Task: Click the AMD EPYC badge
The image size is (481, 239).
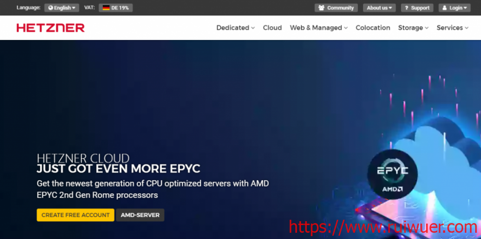Action: pyautogui.click(x=392, y=174)
